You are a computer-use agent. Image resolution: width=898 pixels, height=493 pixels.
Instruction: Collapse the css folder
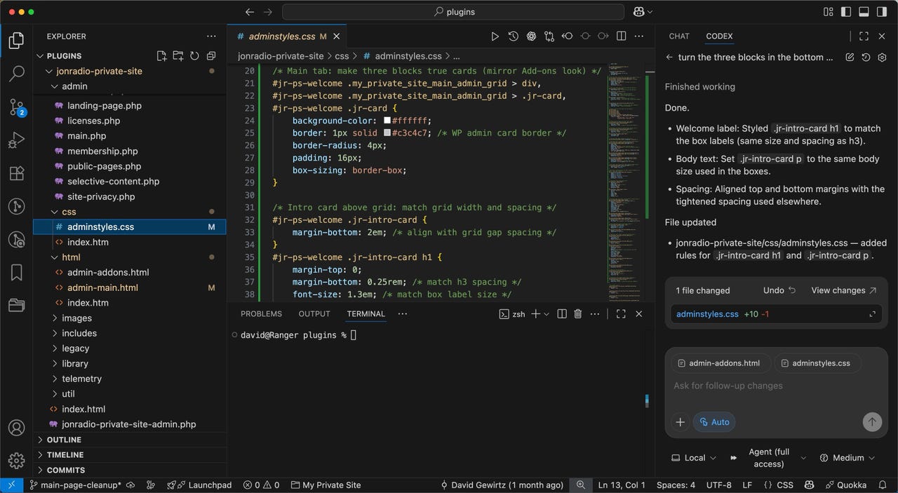click(x=55, y=212)
